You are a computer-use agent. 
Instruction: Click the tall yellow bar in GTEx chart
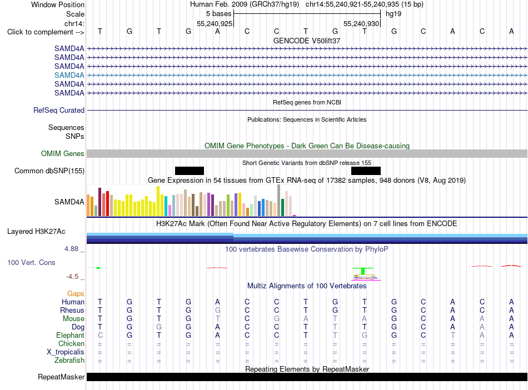[158, 201]
